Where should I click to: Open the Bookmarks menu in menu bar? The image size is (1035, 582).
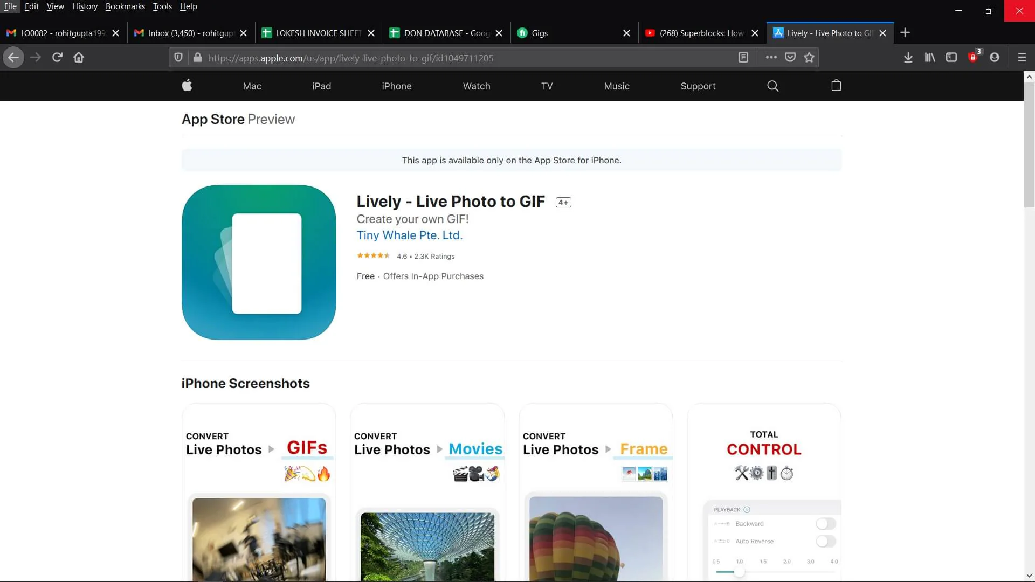(x=125, y=6)
